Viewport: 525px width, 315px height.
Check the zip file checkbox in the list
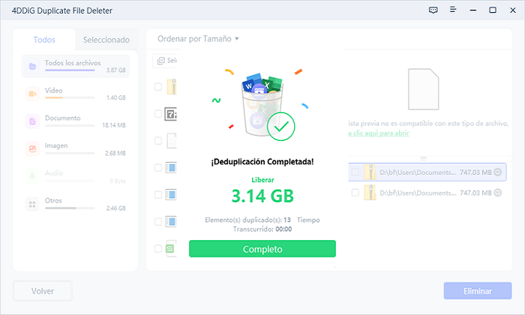(x=158, y=87)
